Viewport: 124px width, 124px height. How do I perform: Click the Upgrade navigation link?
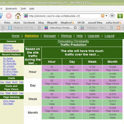pyautogui.click(x=94, y=36)
